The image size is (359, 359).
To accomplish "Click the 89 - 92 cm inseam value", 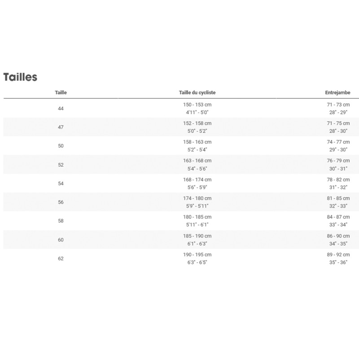I will (x=338, y=255).
